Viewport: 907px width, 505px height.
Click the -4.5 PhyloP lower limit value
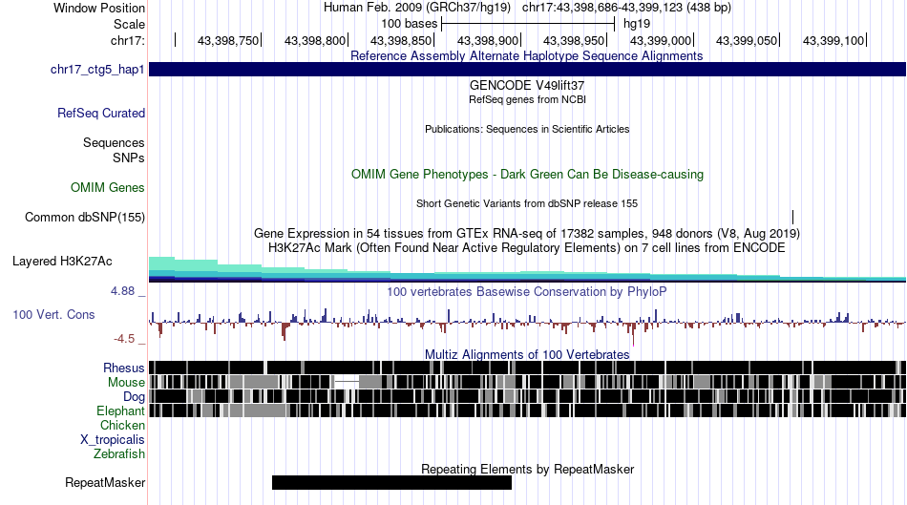(124, 339)
